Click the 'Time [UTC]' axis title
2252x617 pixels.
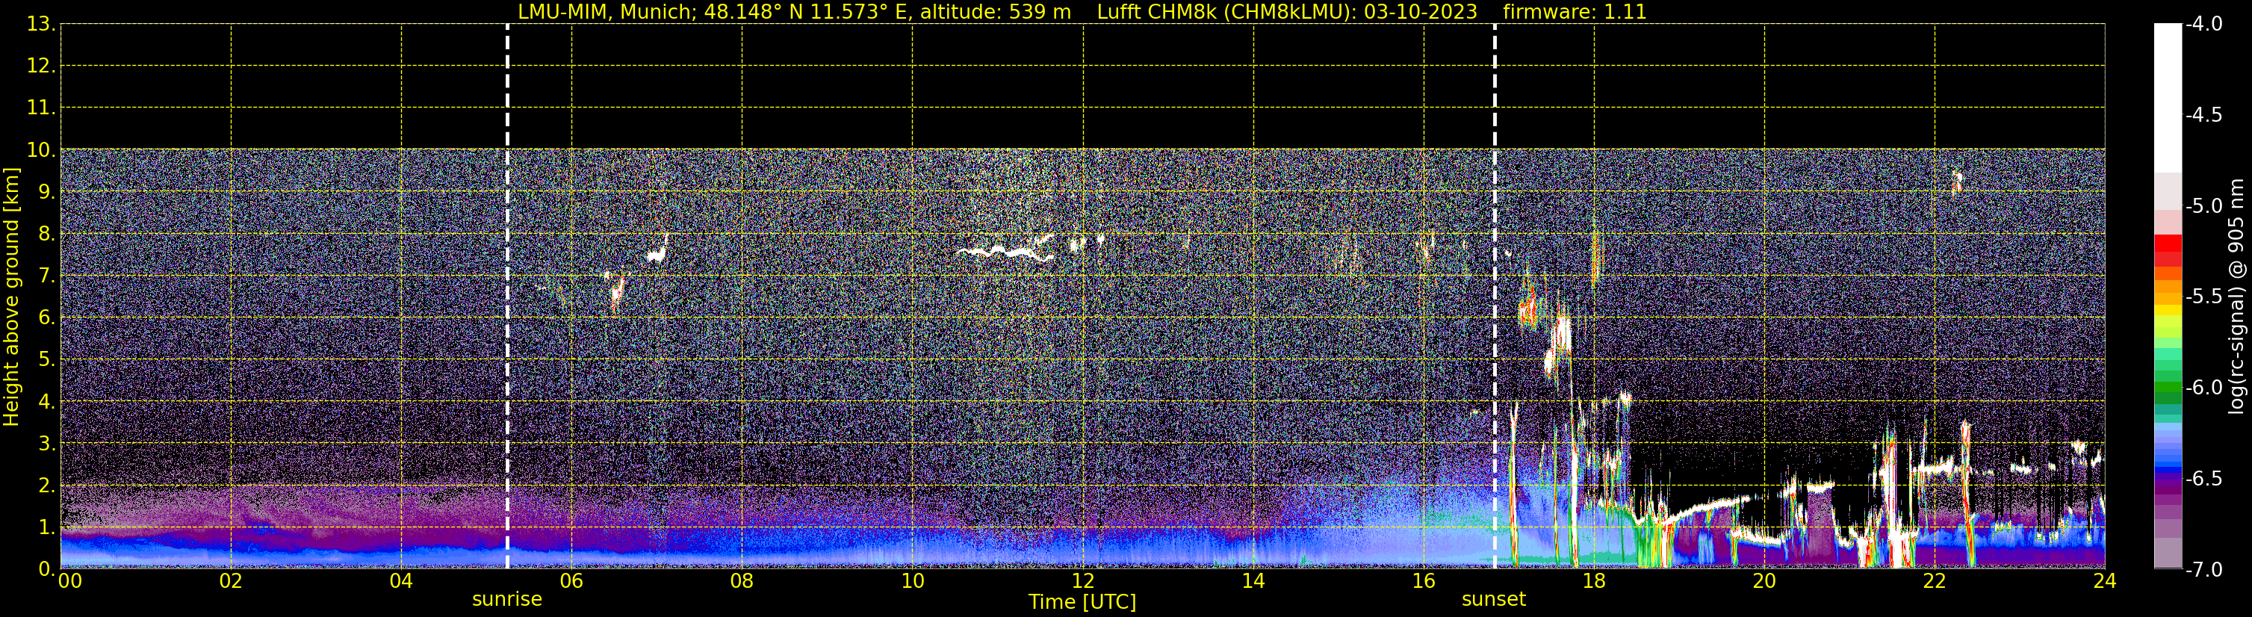[x=1082, y=602]
